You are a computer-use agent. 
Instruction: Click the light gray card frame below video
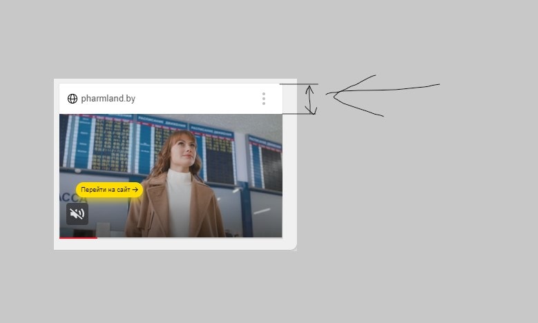point(175,244)
